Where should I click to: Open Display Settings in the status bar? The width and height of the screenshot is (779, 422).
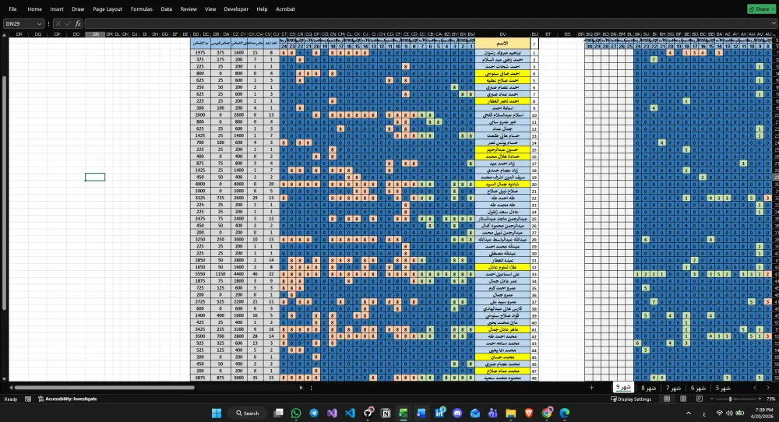pos(631,399)
